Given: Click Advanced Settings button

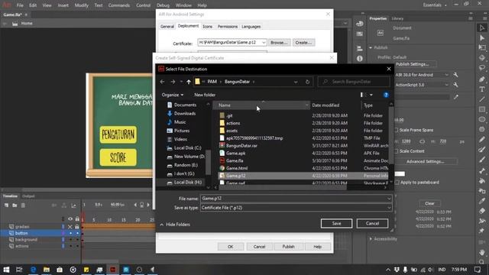Looking at the screenshot, I should pos(425,161).
